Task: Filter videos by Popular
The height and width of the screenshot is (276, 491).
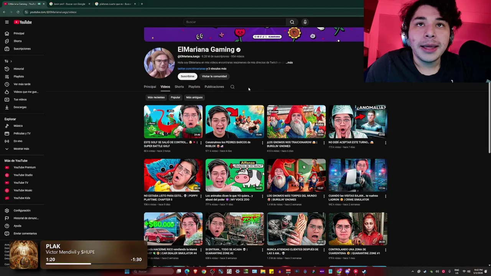Action: (175, 97)
